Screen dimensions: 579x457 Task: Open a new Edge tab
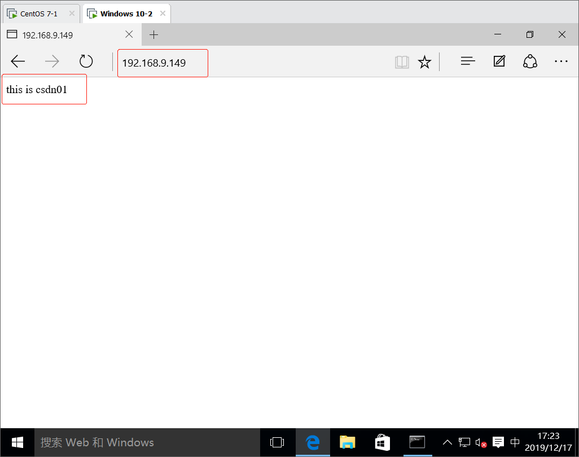(153, 35)
